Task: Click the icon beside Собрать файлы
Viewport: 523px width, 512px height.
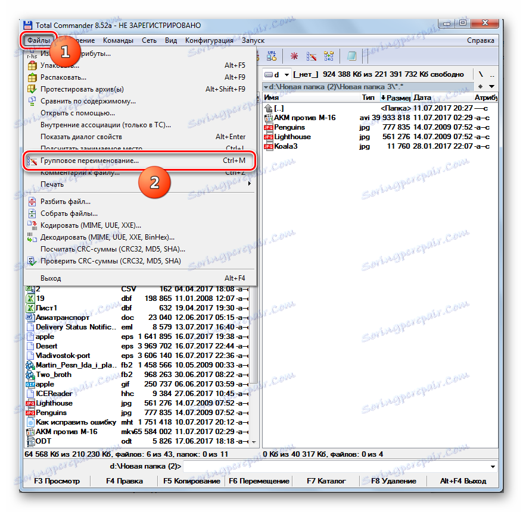Action: [x=32, y=213]
